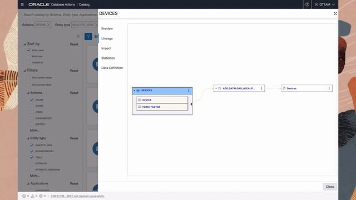The width and height of the screenshot is (356, 200).
Task: Click the status bar warning triangle icon
Action: (x=32, y=196)
